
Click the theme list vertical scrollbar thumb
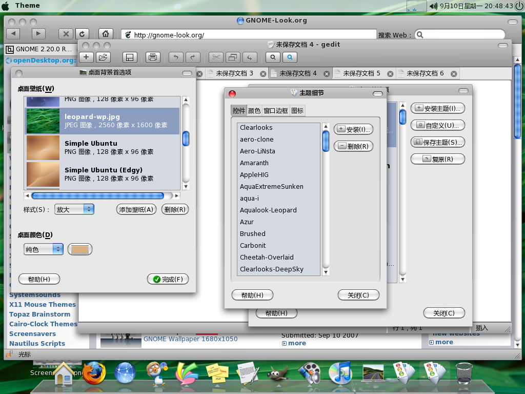point(326,141)
